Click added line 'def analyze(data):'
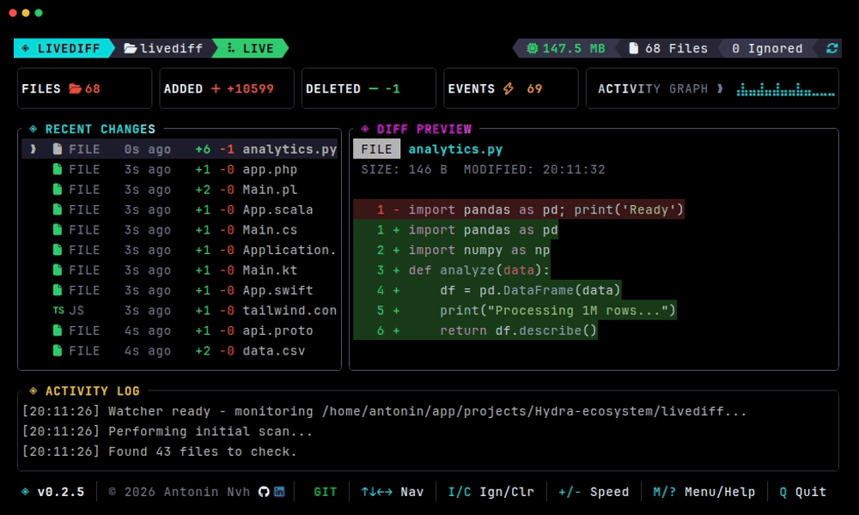The image size is (859, 515). coord(452,270)
